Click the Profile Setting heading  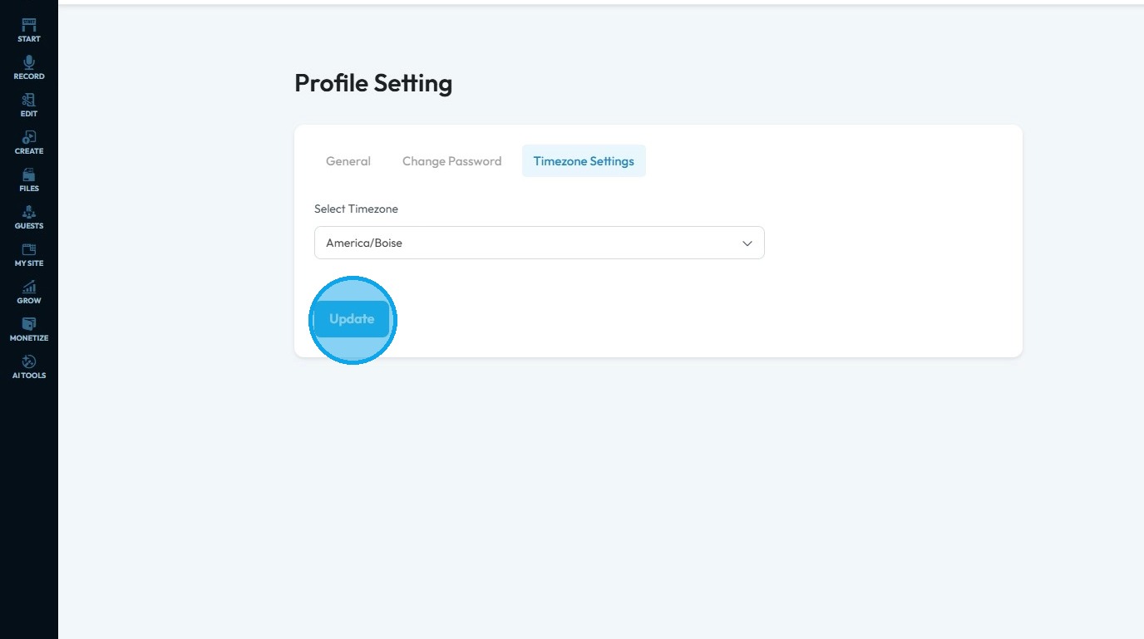[x=373, y=83]
